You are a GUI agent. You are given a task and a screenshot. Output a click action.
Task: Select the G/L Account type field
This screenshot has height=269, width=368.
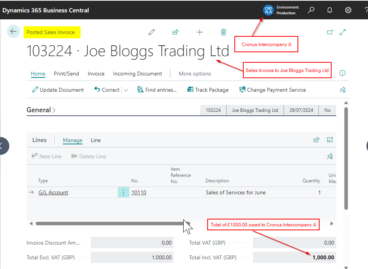pyautogui.click(x=53, y=192)
